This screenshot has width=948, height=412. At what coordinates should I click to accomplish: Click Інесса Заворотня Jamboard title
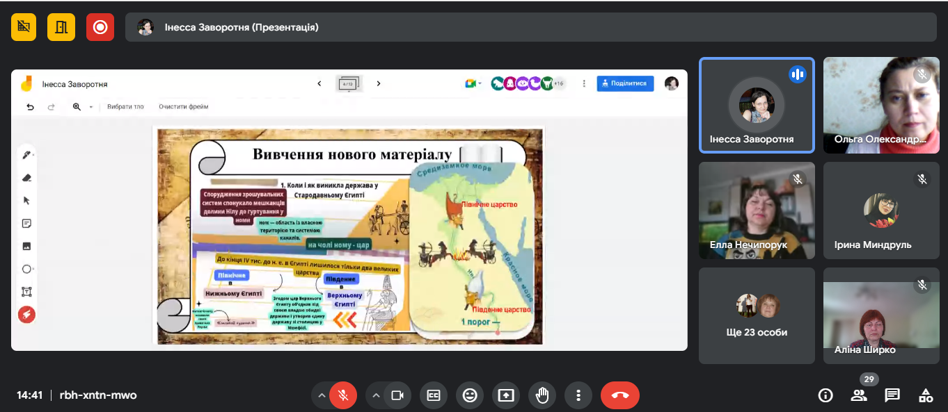74,84
